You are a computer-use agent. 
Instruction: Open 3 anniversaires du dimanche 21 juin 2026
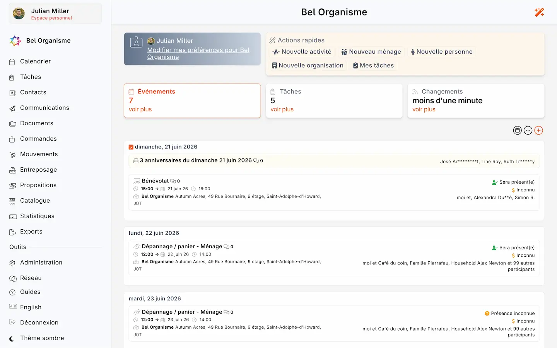(196, 160)
